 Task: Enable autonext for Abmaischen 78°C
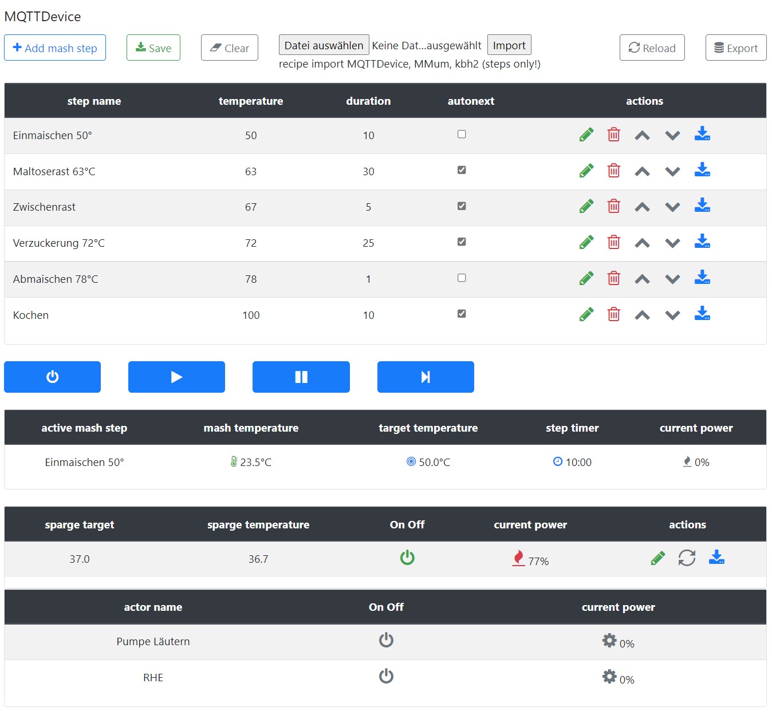462,278
